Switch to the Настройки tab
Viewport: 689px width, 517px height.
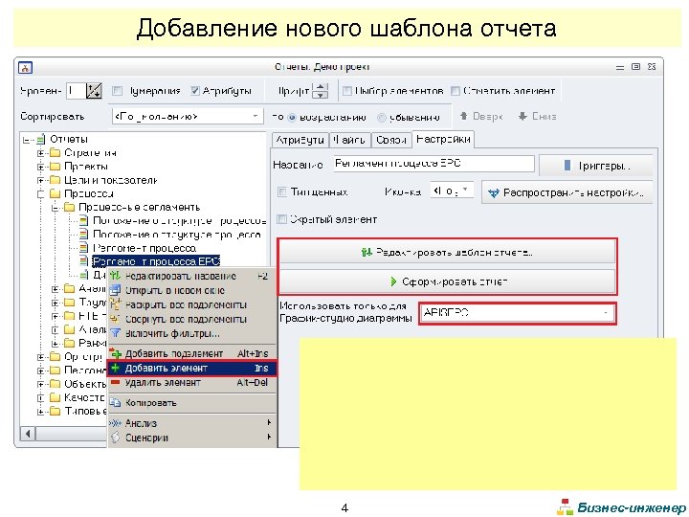443,140
